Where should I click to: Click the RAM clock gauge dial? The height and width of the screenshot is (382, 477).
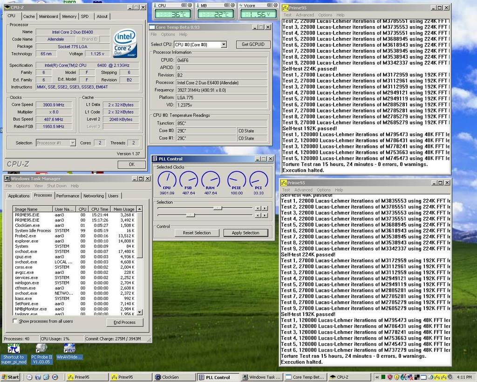(x=211, y=180)
